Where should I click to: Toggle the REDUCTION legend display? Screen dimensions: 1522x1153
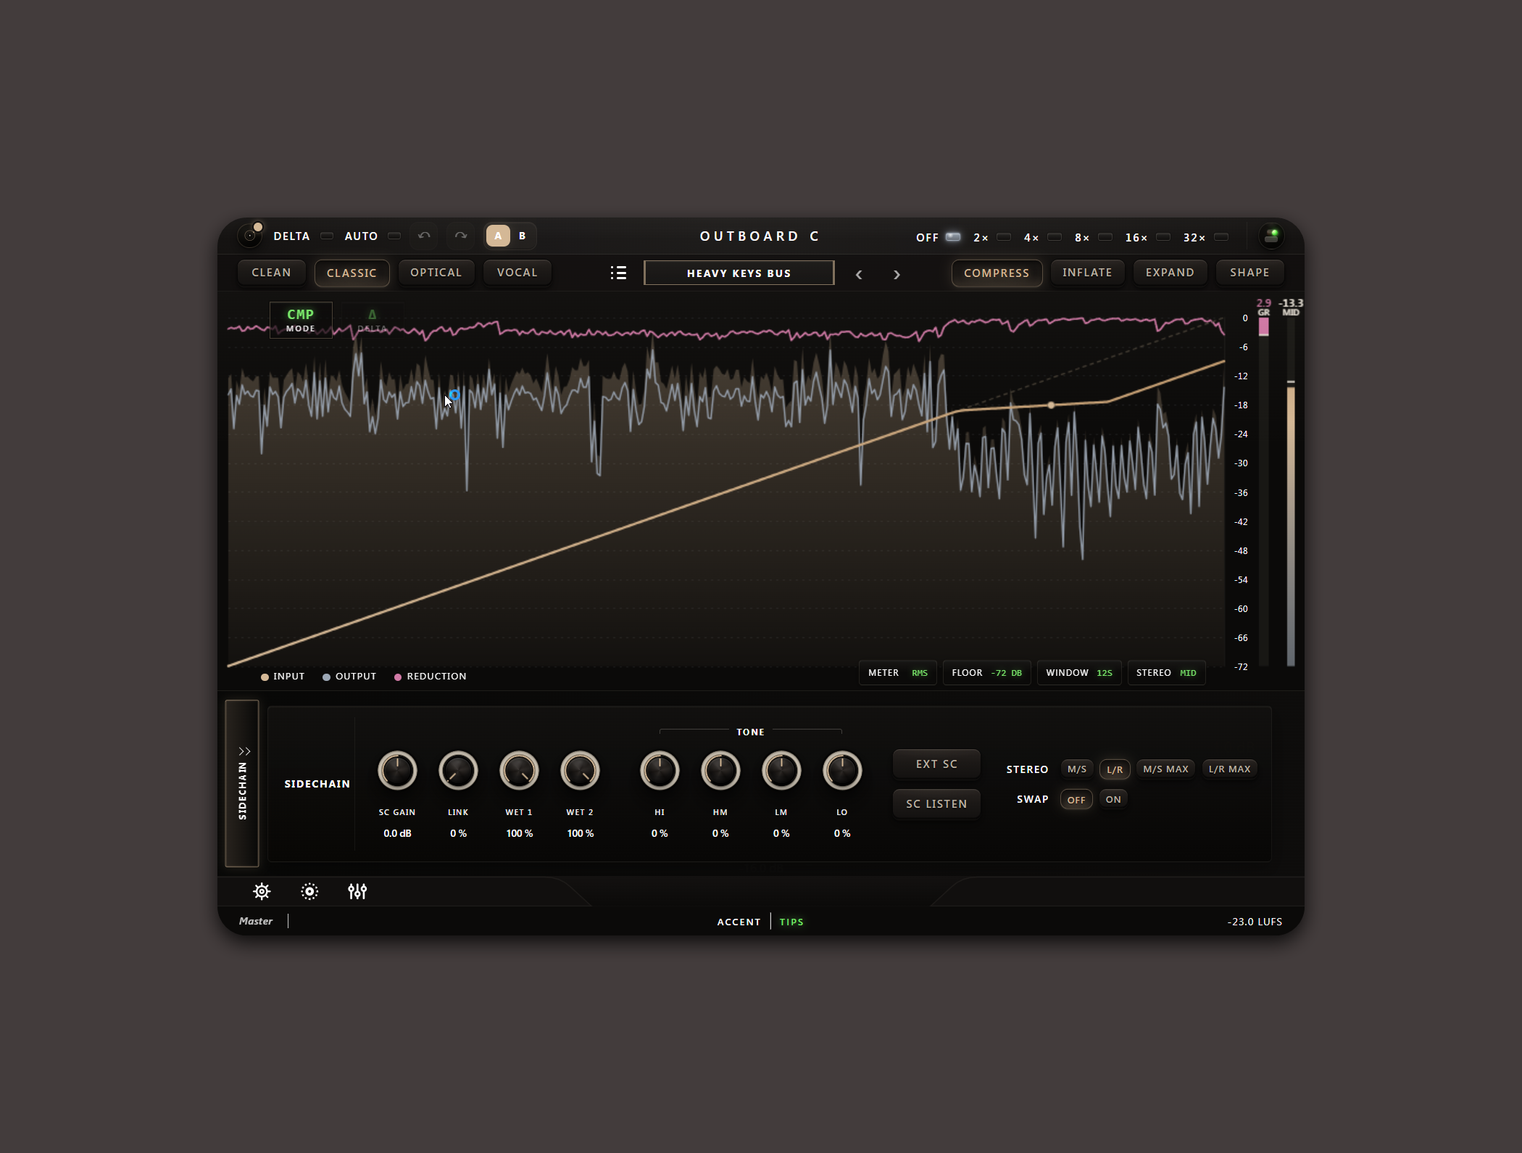pyautogui.click(x=431, y=677)
